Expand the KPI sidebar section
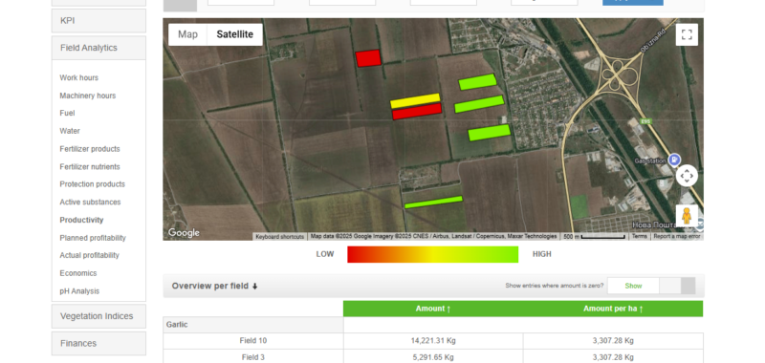 click(98, 21)
